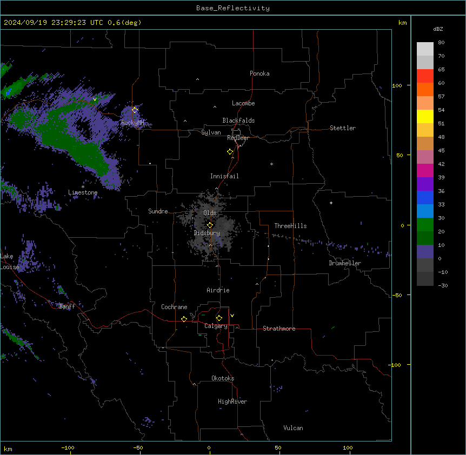This screenshot has width=466, height=455.
Task: Select the Strathmore label
Action: (x=279, y=329)
